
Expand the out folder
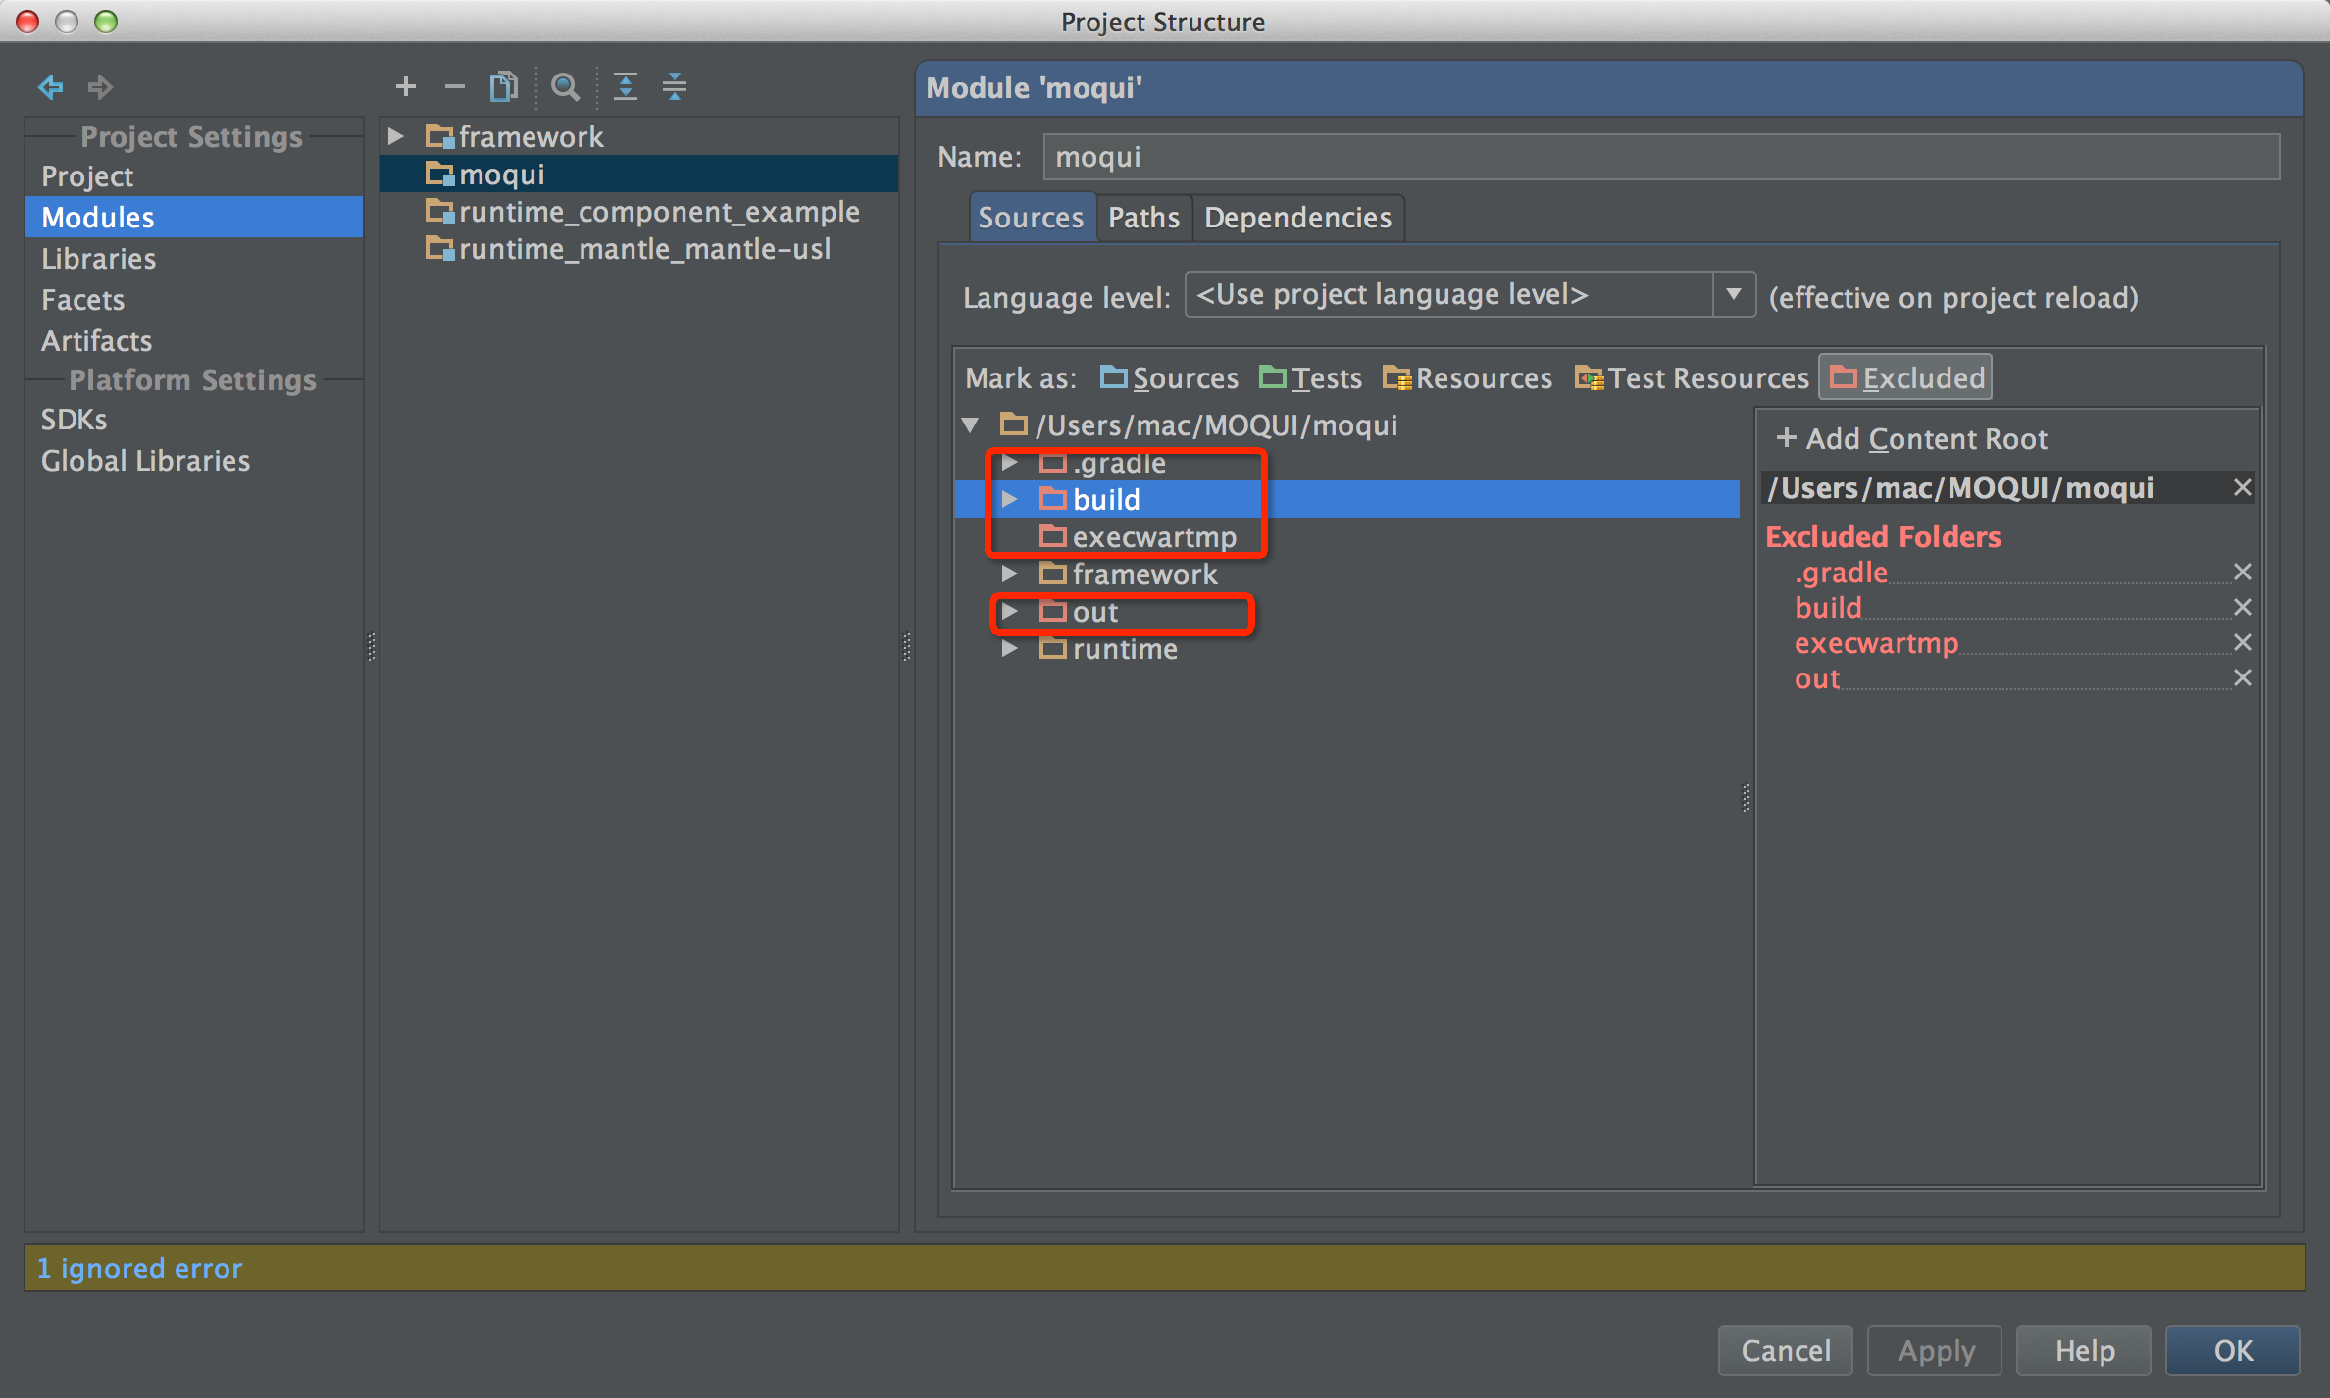pyautogui.click(x=1009, y=612)
